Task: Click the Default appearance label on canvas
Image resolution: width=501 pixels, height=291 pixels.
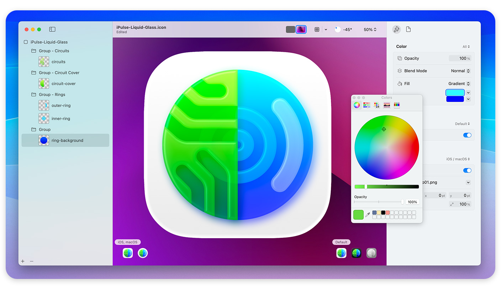Action: click(341, 242)
